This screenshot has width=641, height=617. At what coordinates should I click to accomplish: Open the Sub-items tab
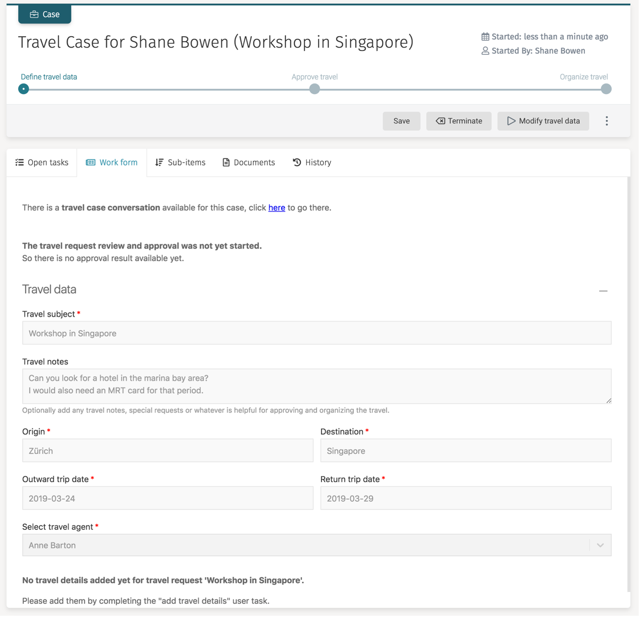click(180, 163)
